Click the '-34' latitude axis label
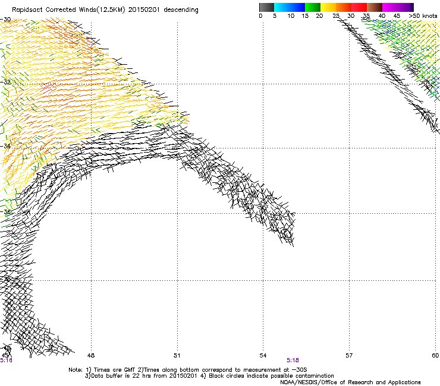Screen dimensions: 440x386 coord(5,146)
